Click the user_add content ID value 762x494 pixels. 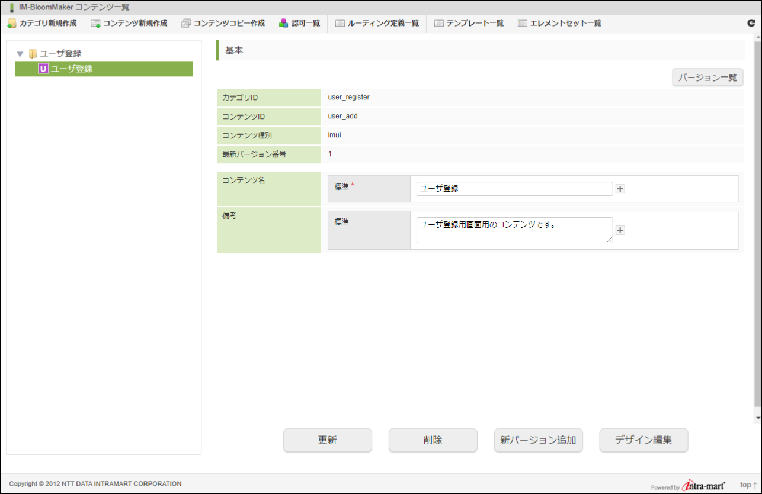pos(343,116)
